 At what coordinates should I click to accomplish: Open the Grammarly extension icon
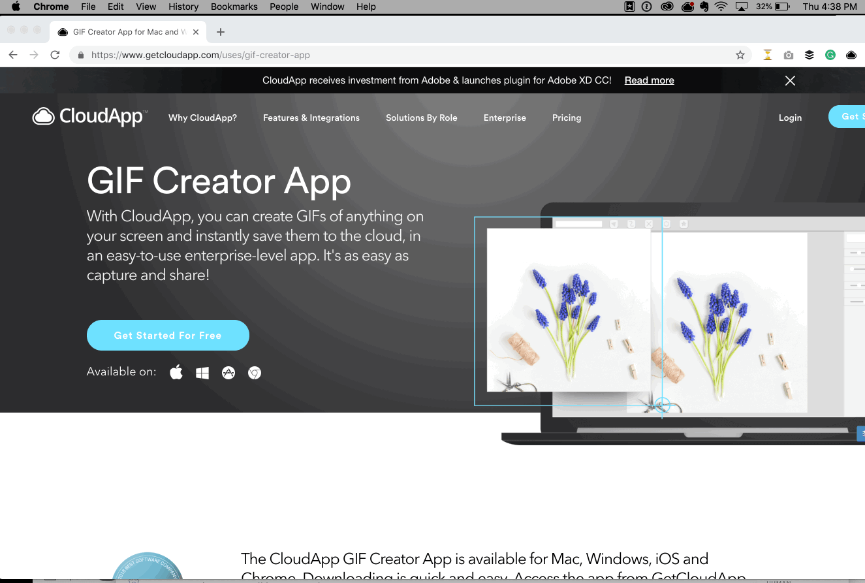pyautogui.click(x=830, y=55)
